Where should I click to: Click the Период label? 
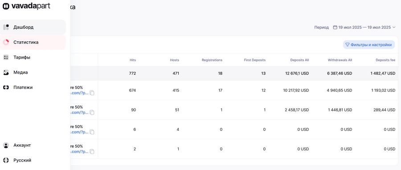click(x=321, y=27)
